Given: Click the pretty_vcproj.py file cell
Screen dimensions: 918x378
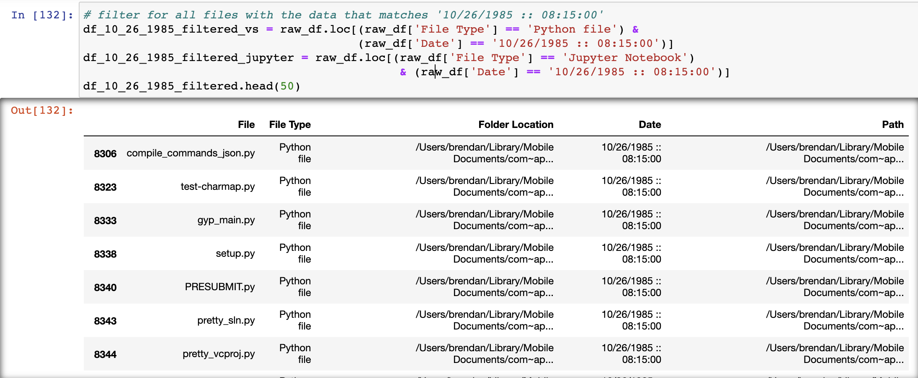Looking at the screenshot, I should point(219,354).
